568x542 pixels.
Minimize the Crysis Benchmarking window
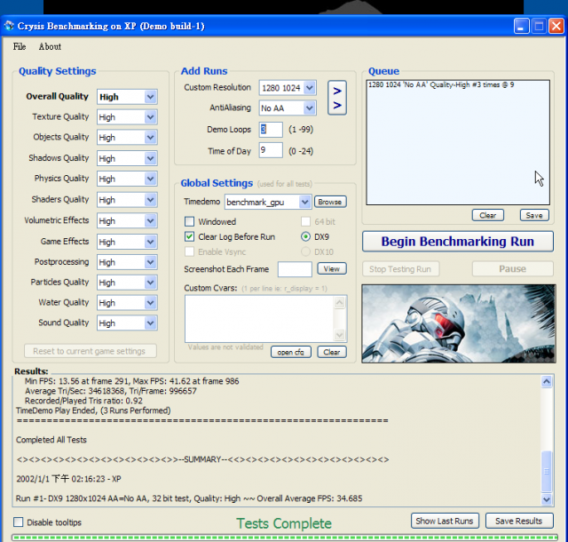(521, 26)
